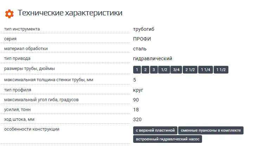Image resolution: width=253 pixels, height=160 pixels.
Task: Click the 1/2 inch size tag
Action: tap(164, 70)
